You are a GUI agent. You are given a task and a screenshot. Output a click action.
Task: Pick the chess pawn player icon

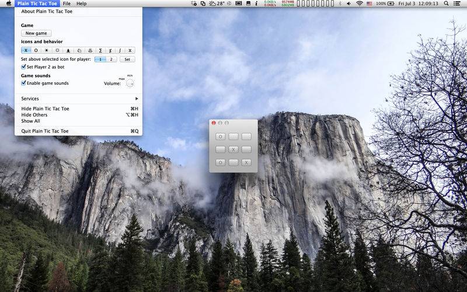[x=69, y=50]
